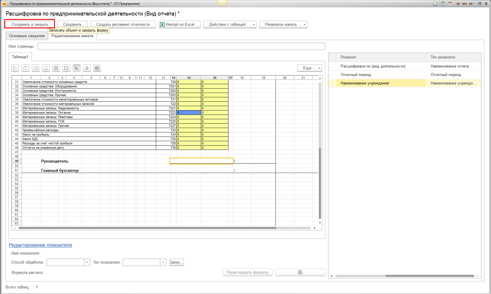Image resolution: width=491 pixels, height=294 pixels.
Task: Apply top border to selected cells
Action: click(x=25, y=68)
